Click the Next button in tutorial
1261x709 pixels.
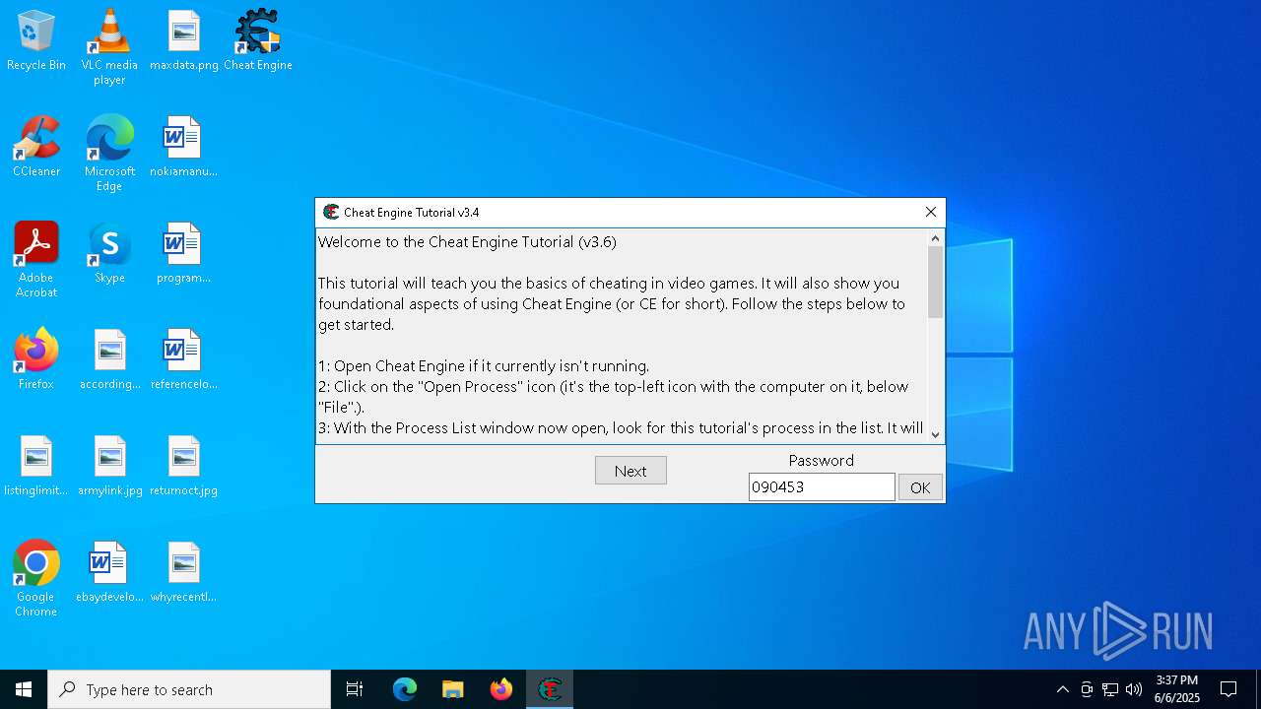[630, 471]
